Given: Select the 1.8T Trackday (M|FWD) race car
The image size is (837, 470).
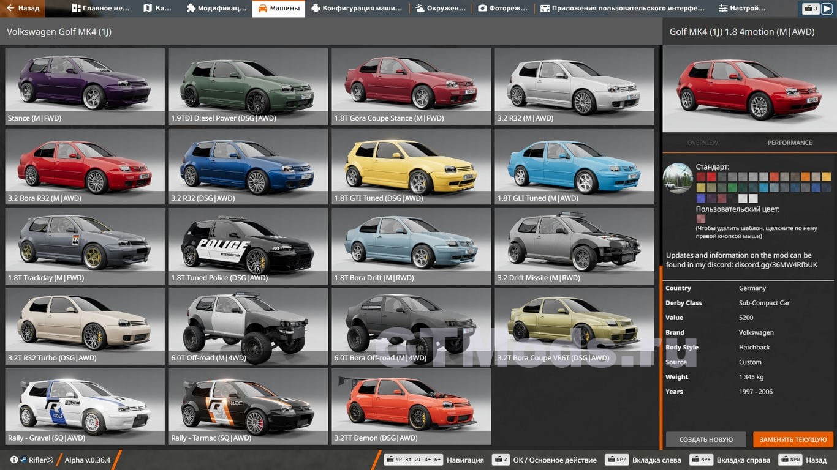Looking at the screenshot, I should [x=85, y=246].
